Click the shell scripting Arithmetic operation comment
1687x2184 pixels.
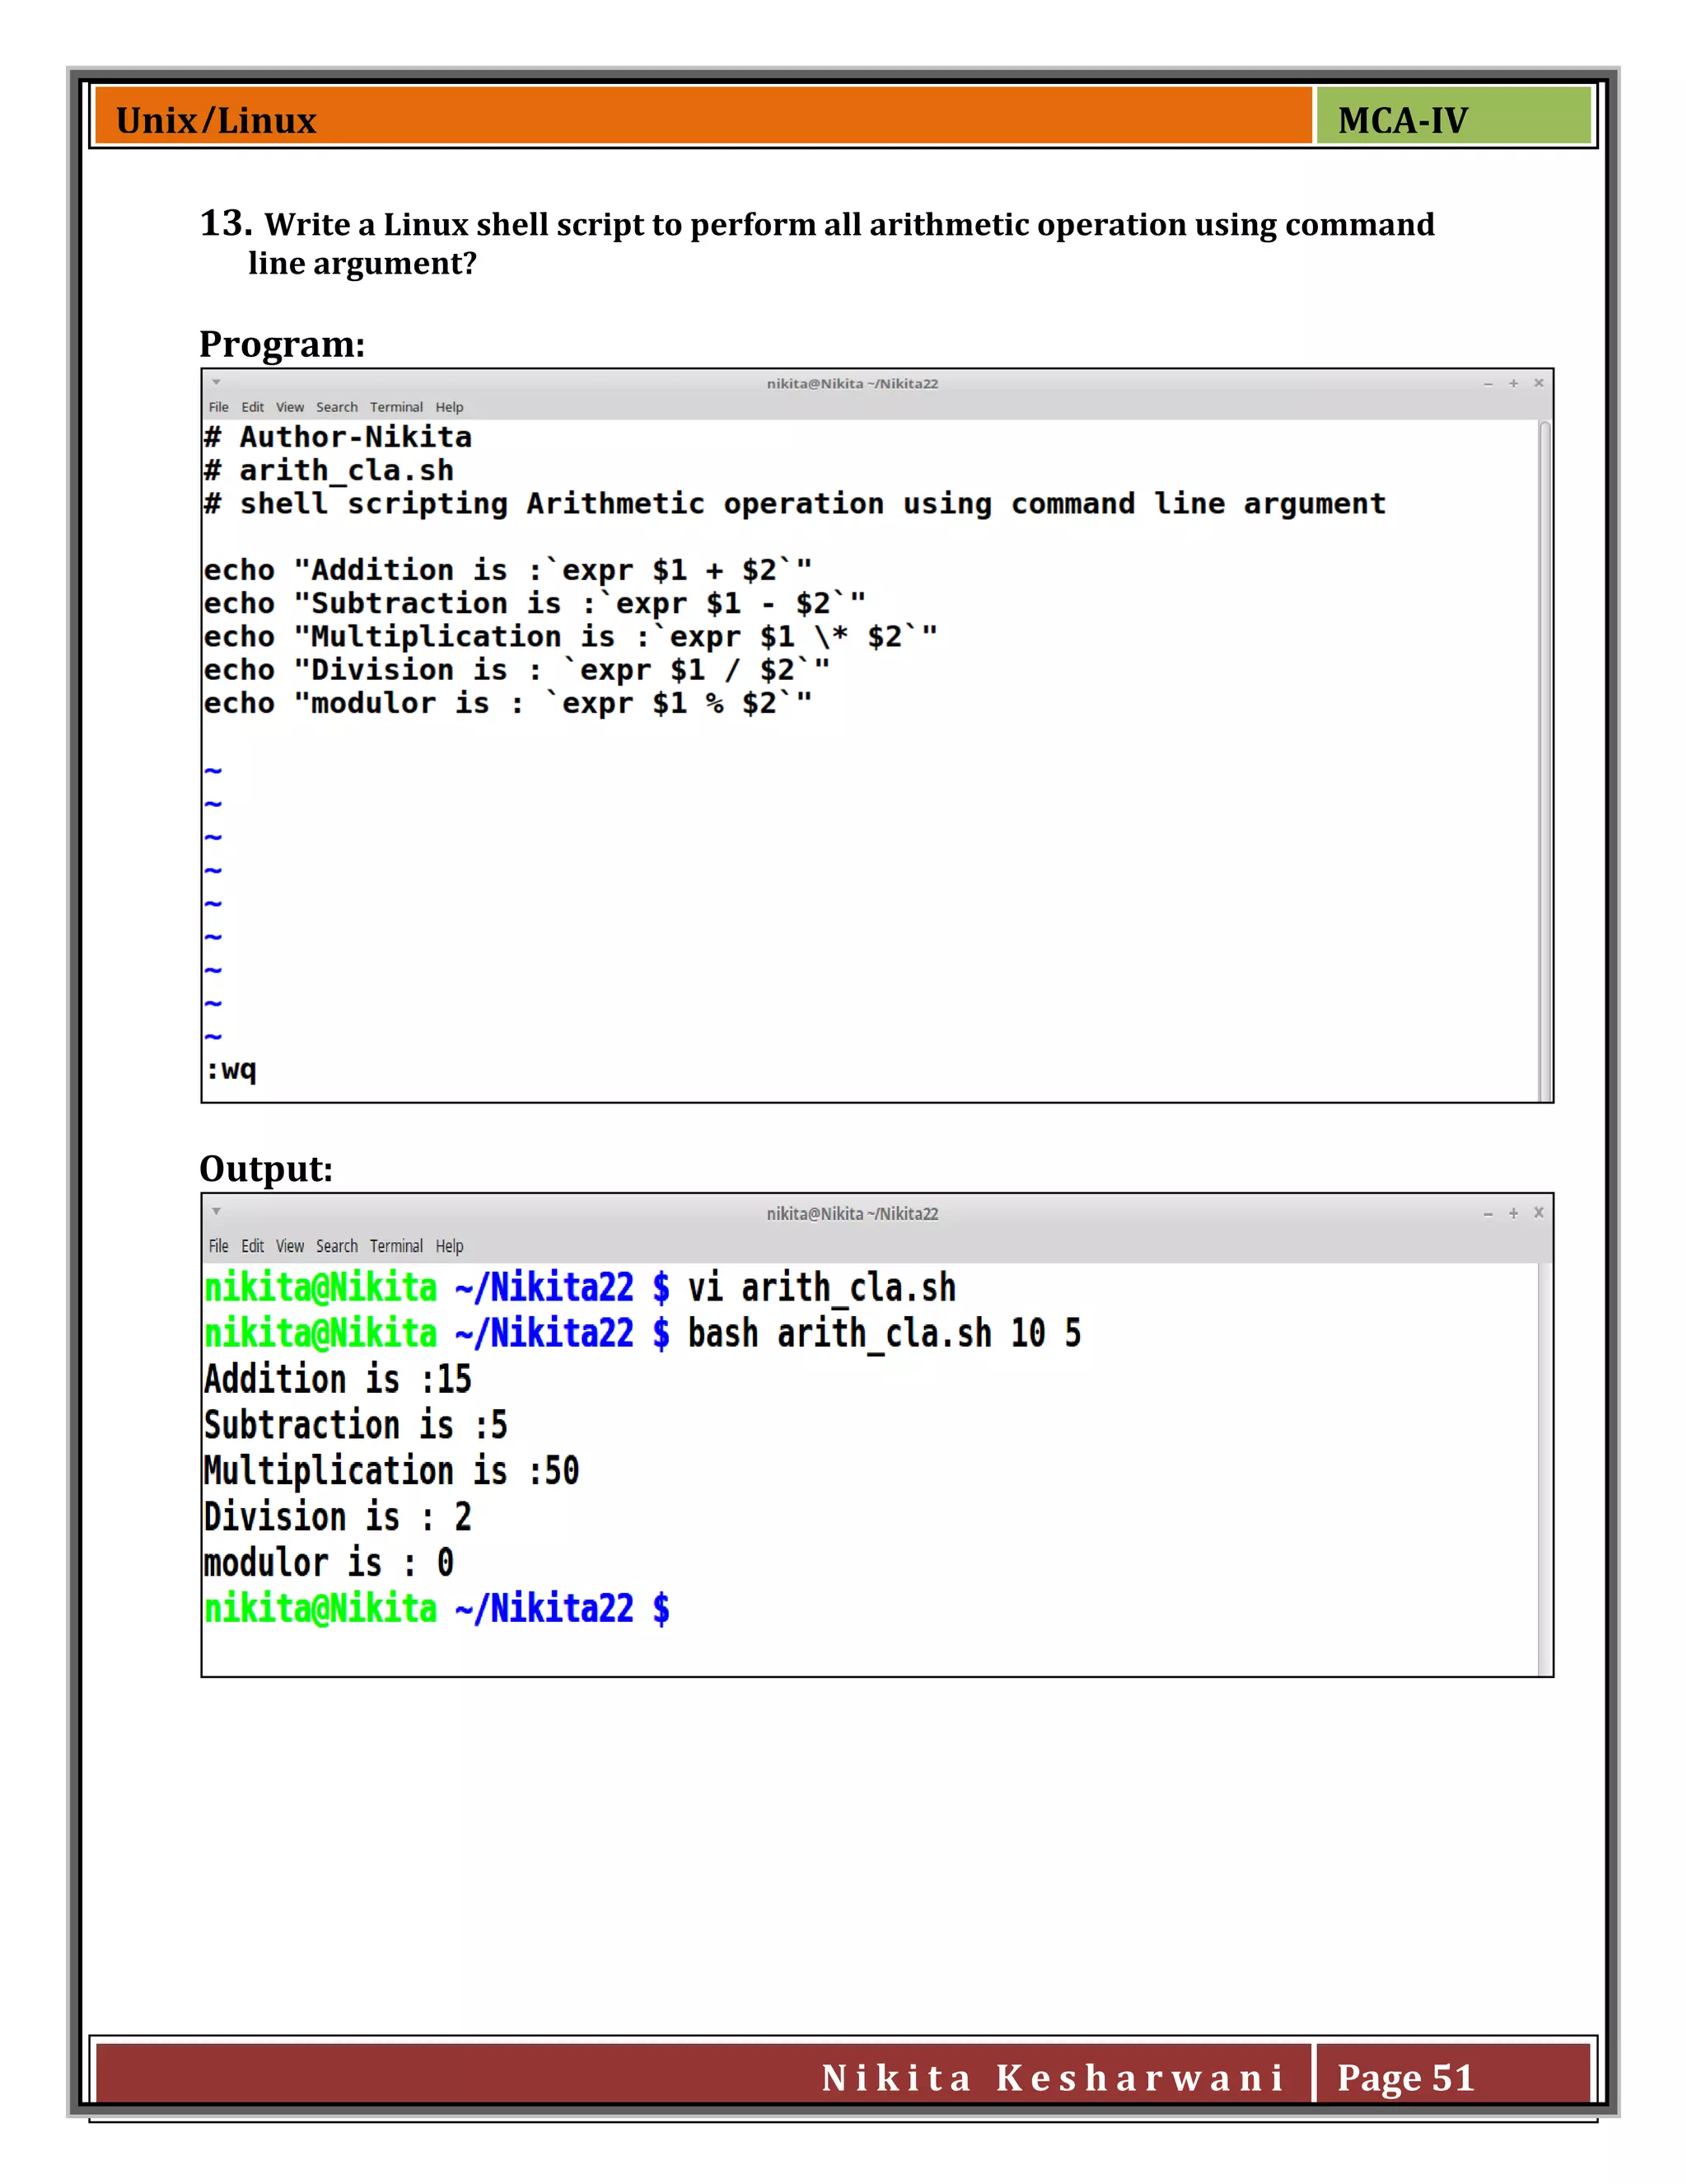795,504
